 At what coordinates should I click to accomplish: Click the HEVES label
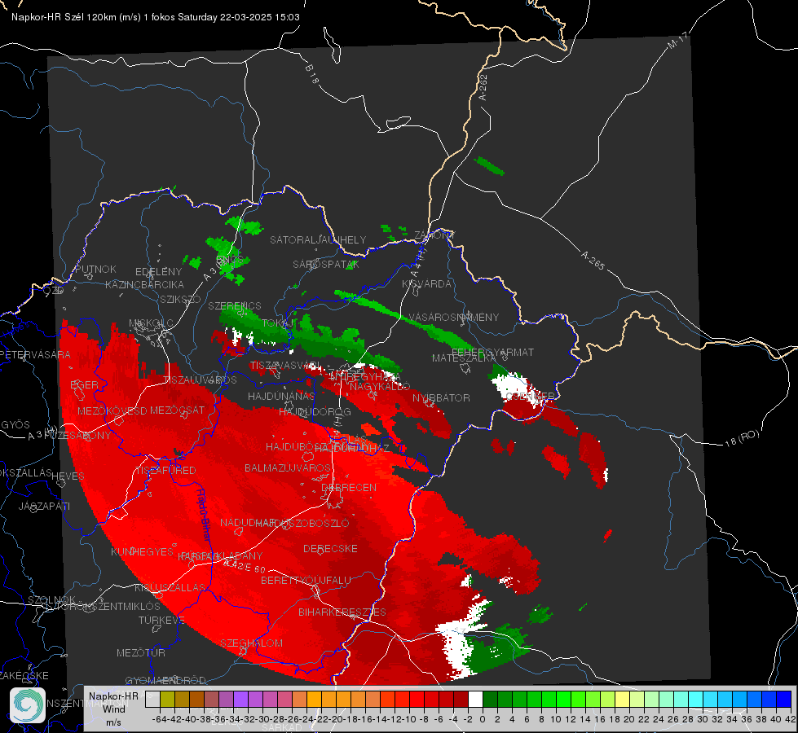(x=68, y=476)
